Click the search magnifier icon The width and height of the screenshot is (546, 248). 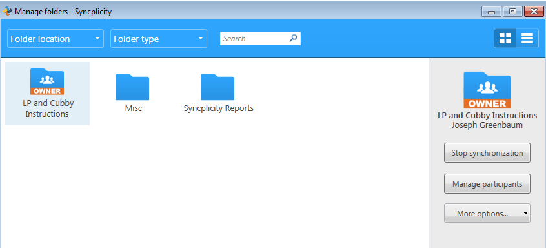[293, 38]
